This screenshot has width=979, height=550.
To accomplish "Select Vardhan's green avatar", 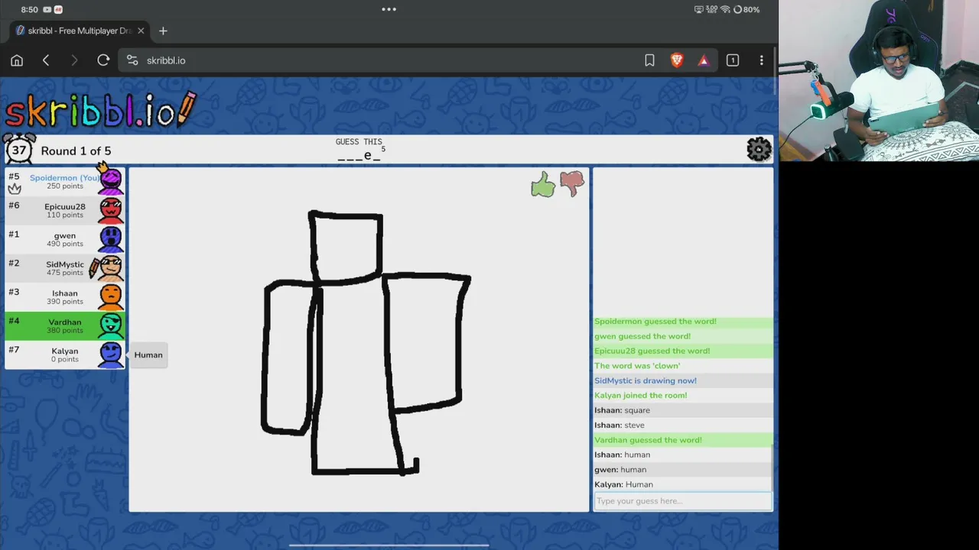I will point(111,326).
